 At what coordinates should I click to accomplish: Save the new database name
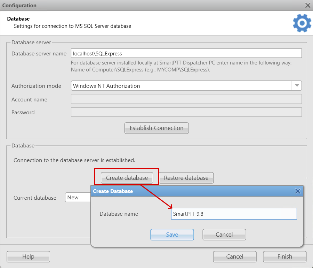pos(172,235)
